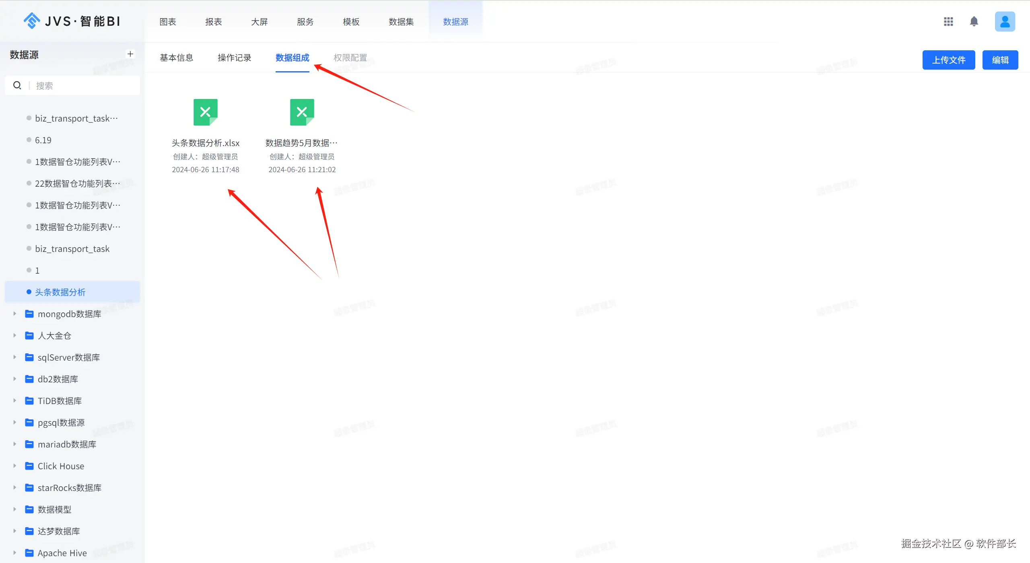The image size is (1030, 563).
Task: Click the JVS 智能BI logo
Action: pos(72,21)
